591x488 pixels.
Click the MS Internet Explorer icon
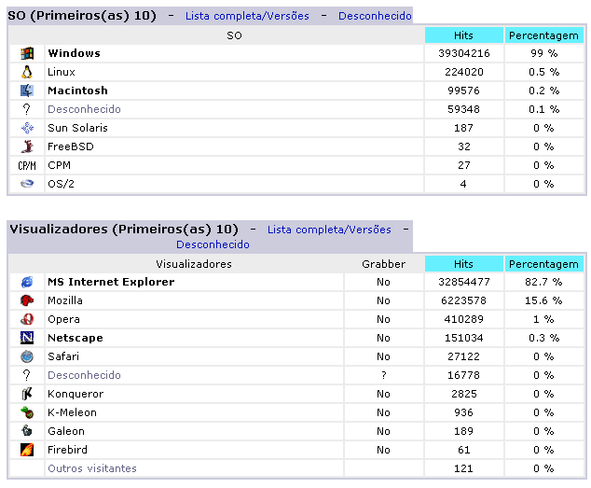tap(27, 282)
